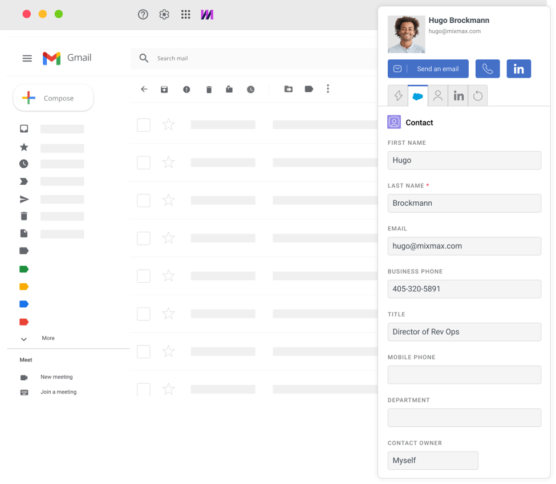Open the three-dot More options menu
The image size is (556, 484).
click(328, 89)
